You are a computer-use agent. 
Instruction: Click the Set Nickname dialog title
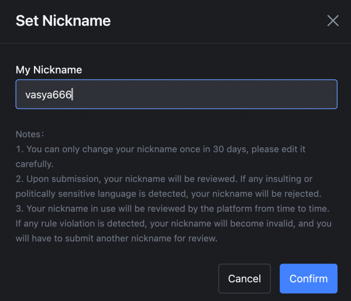63,21
